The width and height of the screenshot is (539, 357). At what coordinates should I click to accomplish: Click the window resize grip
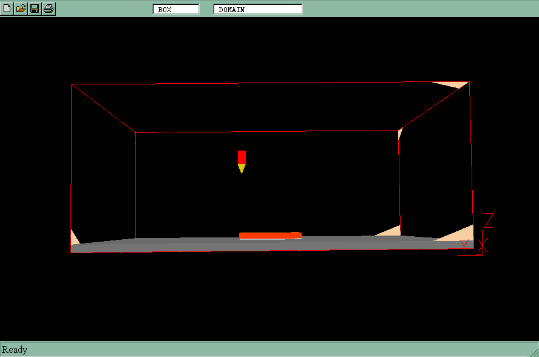tap(533, 351)
